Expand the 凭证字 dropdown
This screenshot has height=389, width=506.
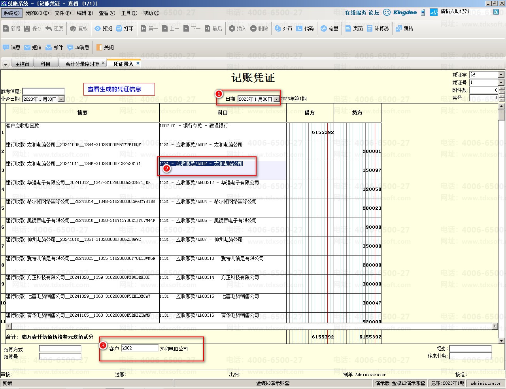[x=501, y=75]
